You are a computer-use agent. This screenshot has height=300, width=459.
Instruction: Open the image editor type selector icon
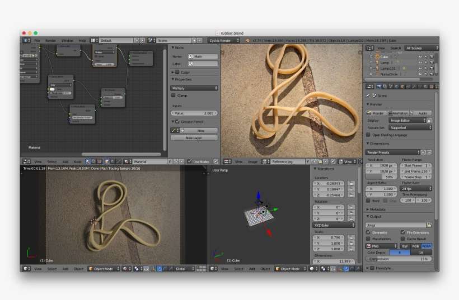227,161
